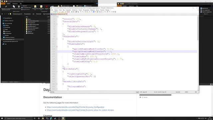Click the Find icon in Notepad++ toolbar

pos(76,12)
